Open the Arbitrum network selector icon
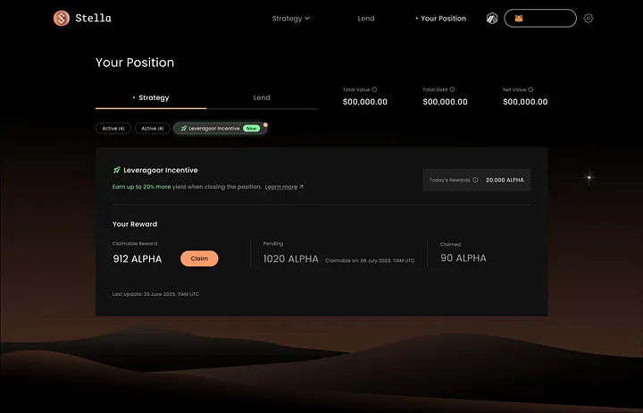 [x=492, y=18]
